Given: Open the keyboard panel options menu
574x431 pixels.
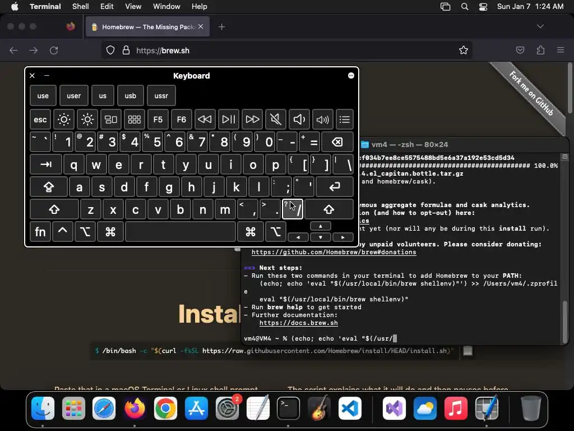Looking at the screenshot, I should 351,76.
